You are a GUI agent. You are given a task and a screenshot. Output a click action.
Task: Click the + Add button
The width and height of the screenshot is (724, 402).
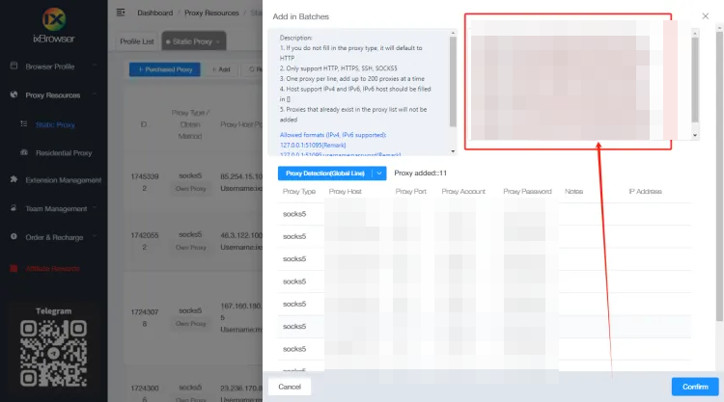[221, 69]
